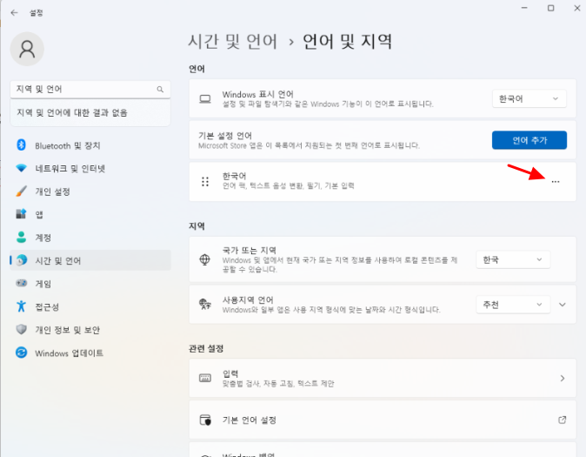Click the search magnifier icon
The height and width of the screenshot is (457, 586).
(x=160, y=89)
